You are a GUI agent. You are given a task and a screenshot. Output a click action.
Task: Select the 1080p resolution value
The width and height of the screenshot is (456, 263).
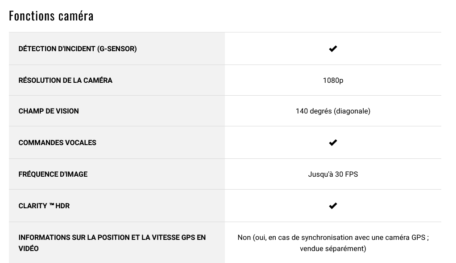click(x=333, y=81)
